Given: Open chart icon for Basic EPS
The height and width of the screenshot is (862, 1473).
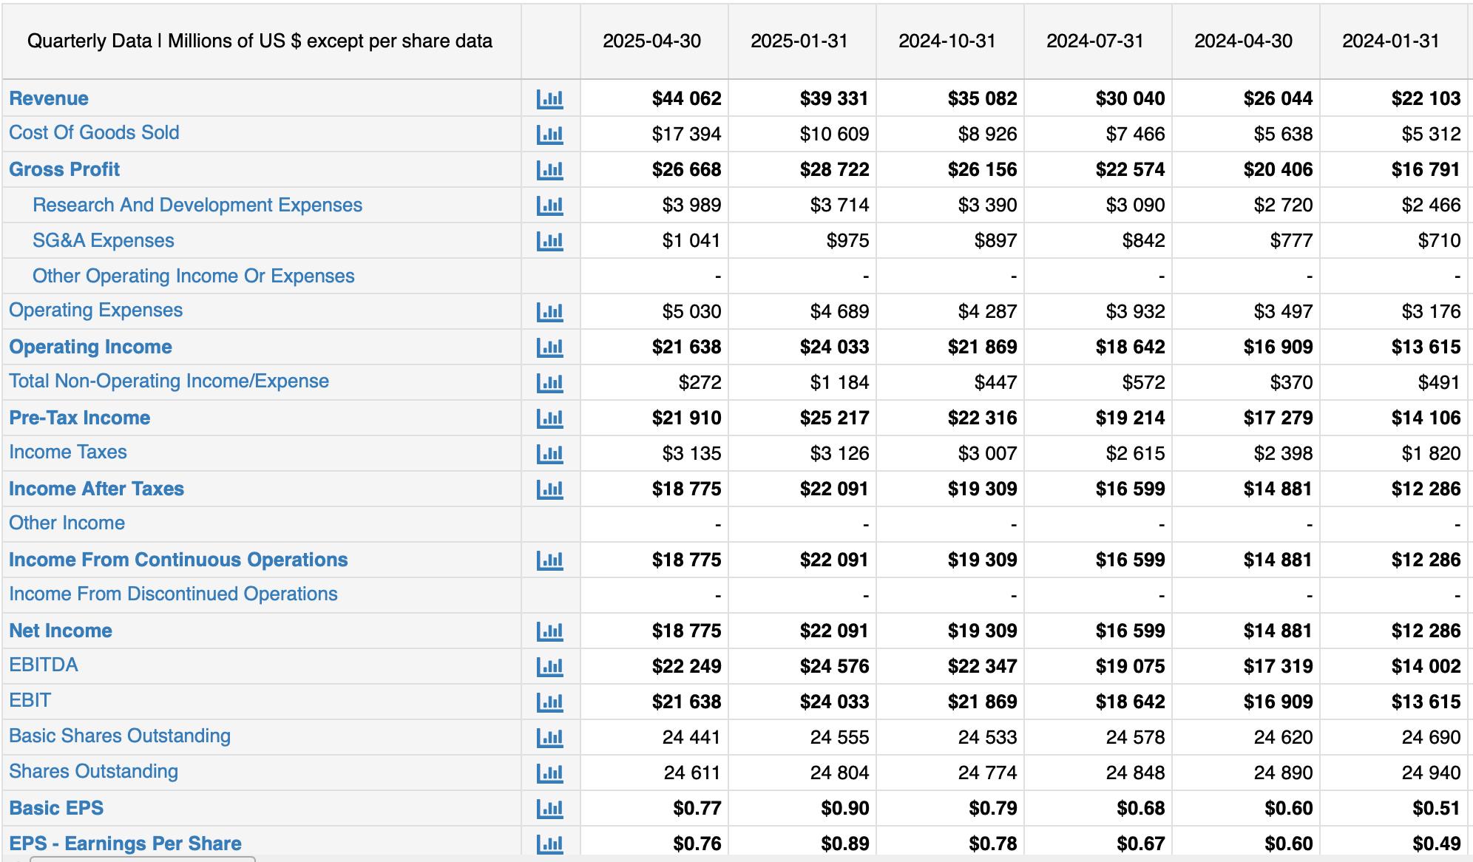Looking at the screenshot, I should [x=549, y=808].
